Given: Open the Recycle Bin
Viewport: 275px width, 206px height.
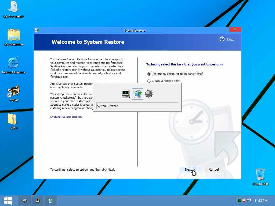Looking at the screenshot, I should tap(260, 177).
